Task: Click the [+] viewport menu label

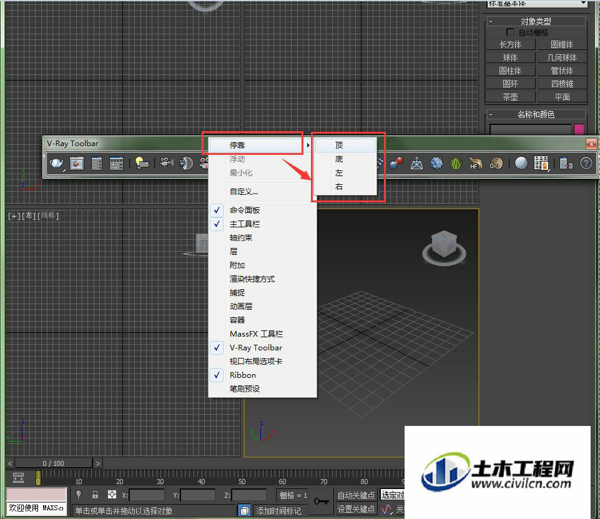Action: [14, 216]
